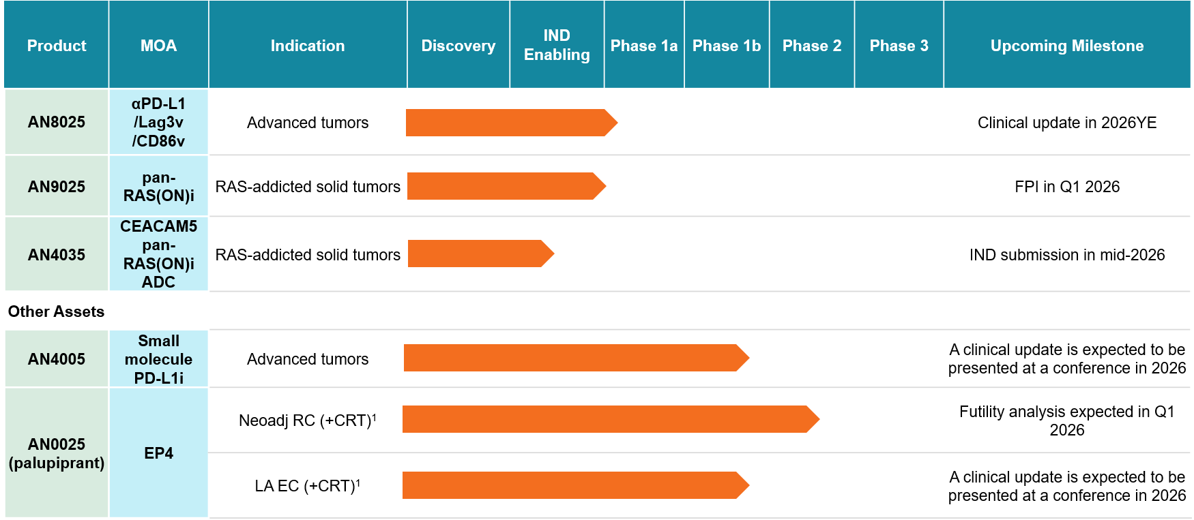Select the AN0025 (palupiprant) cell
Image resolution: width=1194 pixels, height=520 pixels.
click(x=57, y=453)
